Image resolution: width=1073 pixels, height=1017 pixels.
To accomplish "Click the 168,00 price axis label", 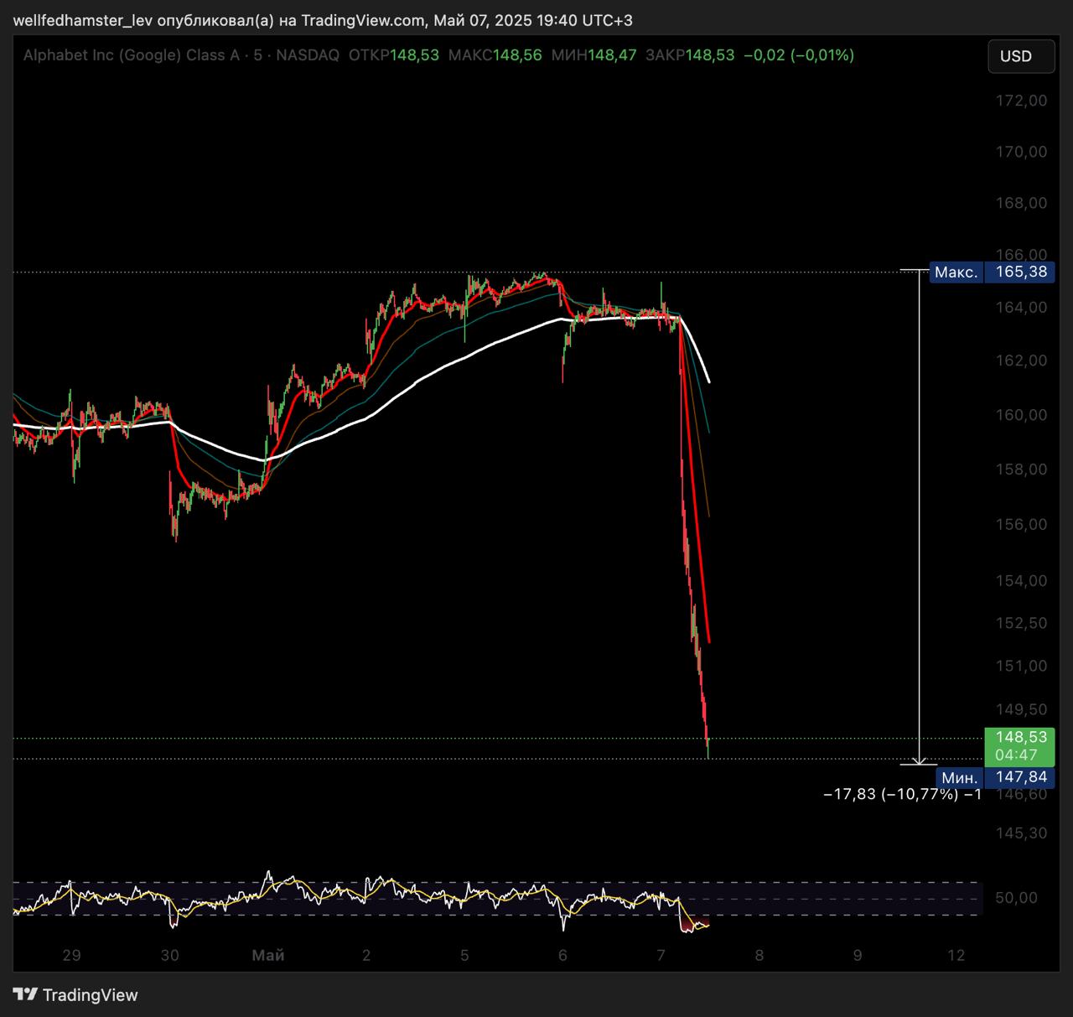I will coord(1021,203).
